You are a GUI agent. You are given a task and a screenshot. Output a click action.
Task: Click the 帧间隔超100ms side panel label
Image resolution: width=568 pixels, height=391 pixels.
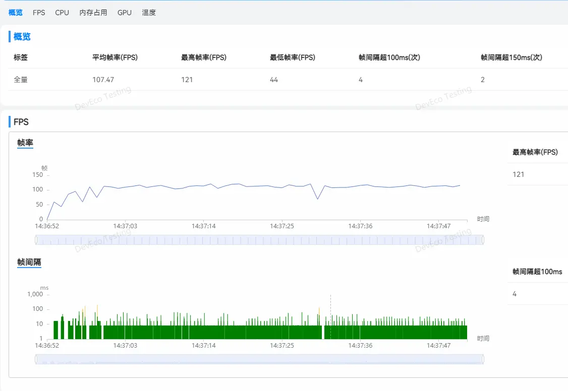click(537, 272)
